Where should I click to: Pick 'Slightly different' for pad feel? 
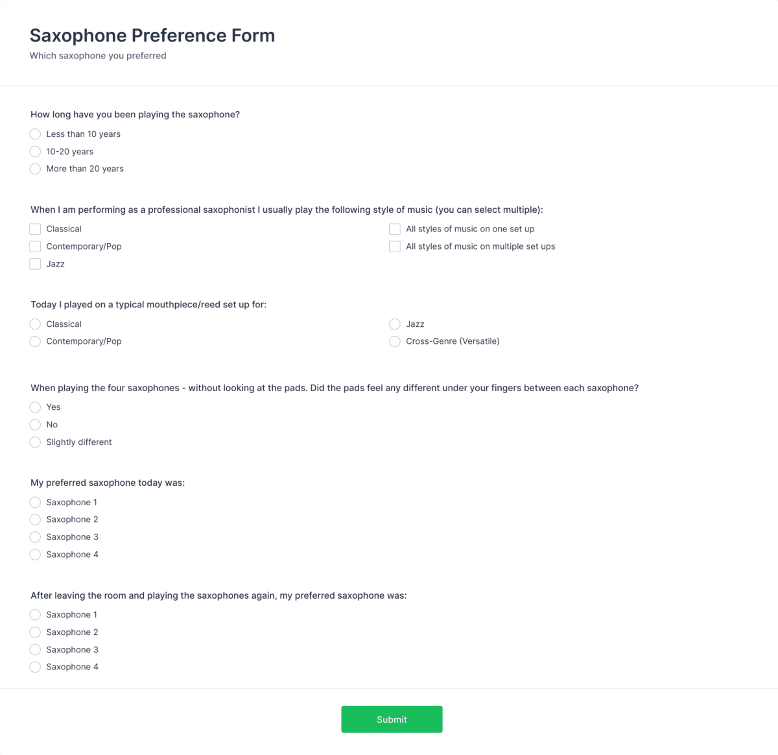tap(35, 442)
